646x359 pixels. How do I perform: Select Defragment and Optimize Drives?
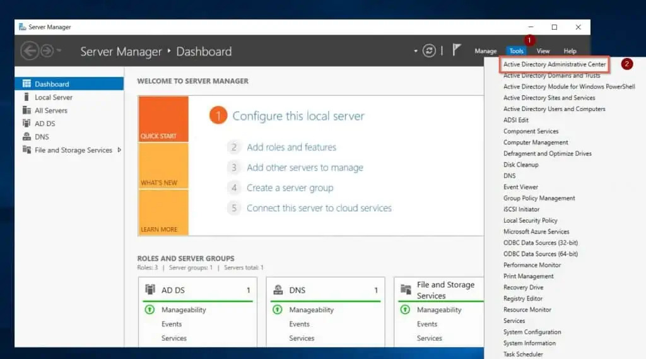(x=547, y=153)
